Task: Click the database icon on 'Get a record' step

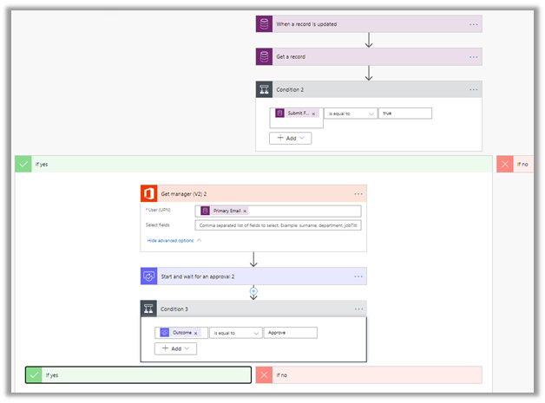Action: (265, 56)
